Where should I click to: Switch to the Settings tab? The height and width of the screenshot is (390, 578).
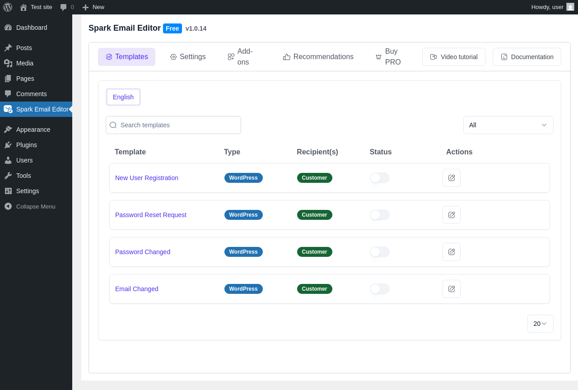point(188,57)
